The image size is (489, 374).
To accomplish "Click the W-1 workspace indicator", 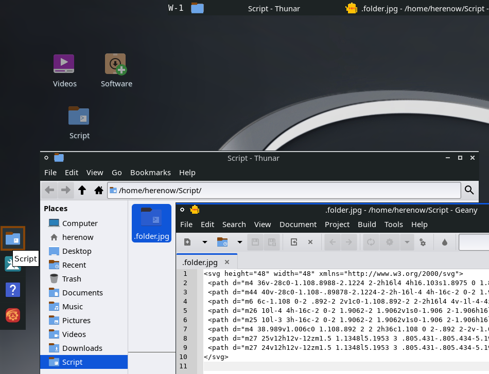I will click(x=176, y=8).
